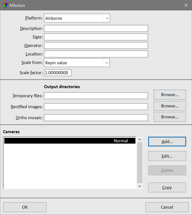Select the Operator text box
The image size is (192, 215).
point(96,46)
